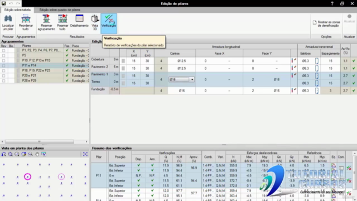This screenshot has height=201, width=357.
Task: Click the Espaçamento value 3 in the Fundação row
Action: click(330, 90)
